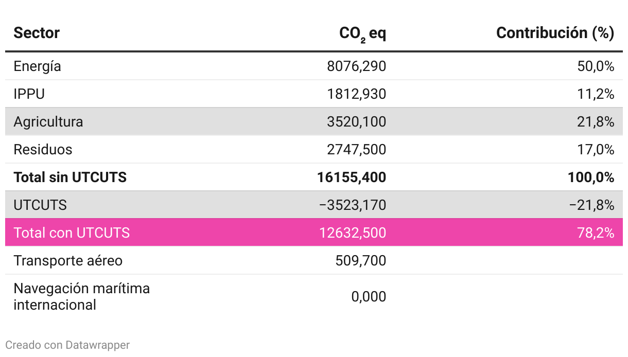Click the 16155,400 total value
The image size is (628, 357).
click(x=352, y=177)
